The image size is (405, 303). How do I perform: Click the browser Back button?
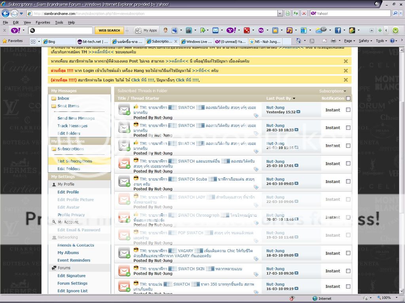click(6, 13)
